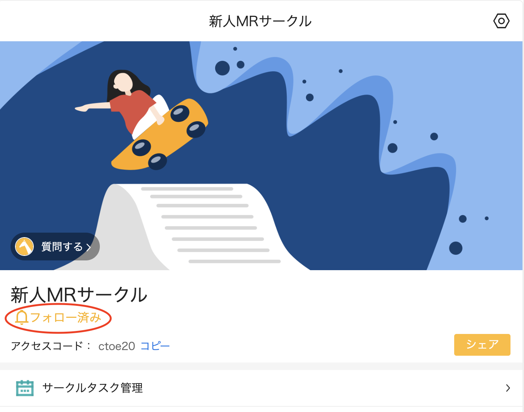Click the arrow inside the 質問する pill
Screen dimensions: 524x412
coord(89,247)
